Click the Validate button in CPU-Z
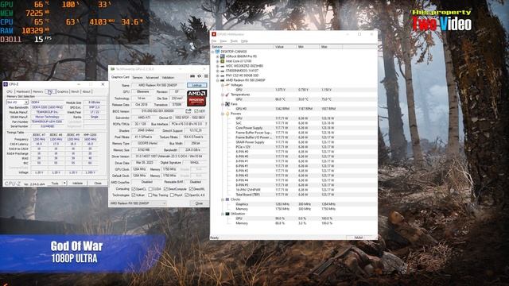The height and width of the screenshot is (286, 509). pyautogui.click(x=77, y=184)
